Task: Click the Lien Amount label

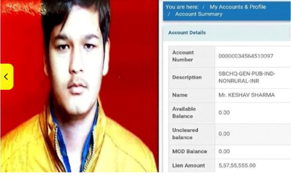Action: point(189,165)
